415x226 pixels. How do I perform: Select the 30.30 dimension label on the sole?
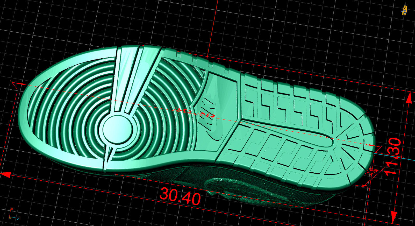coord(195,112)
